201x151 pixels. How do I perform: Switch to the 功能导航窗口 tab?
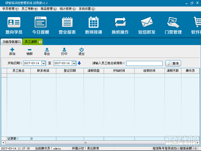[x=12, y=42]
